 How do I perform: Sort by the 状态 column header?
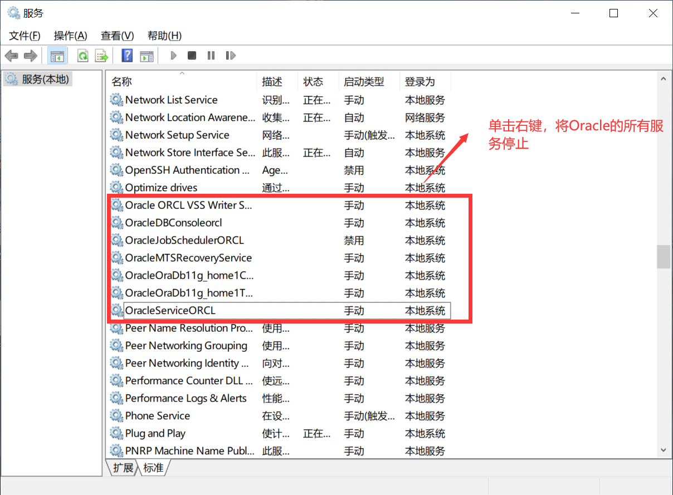point(318,82)
